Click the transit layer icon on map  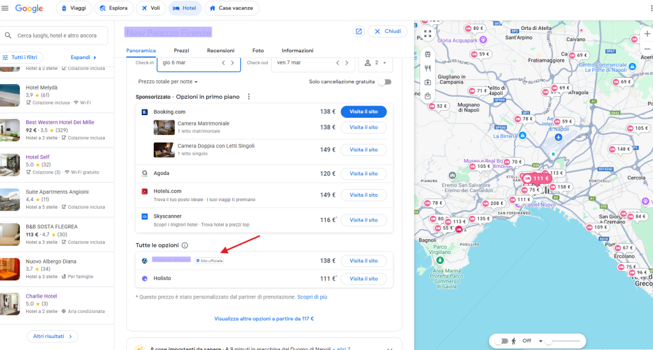click(x=428, y=55)
